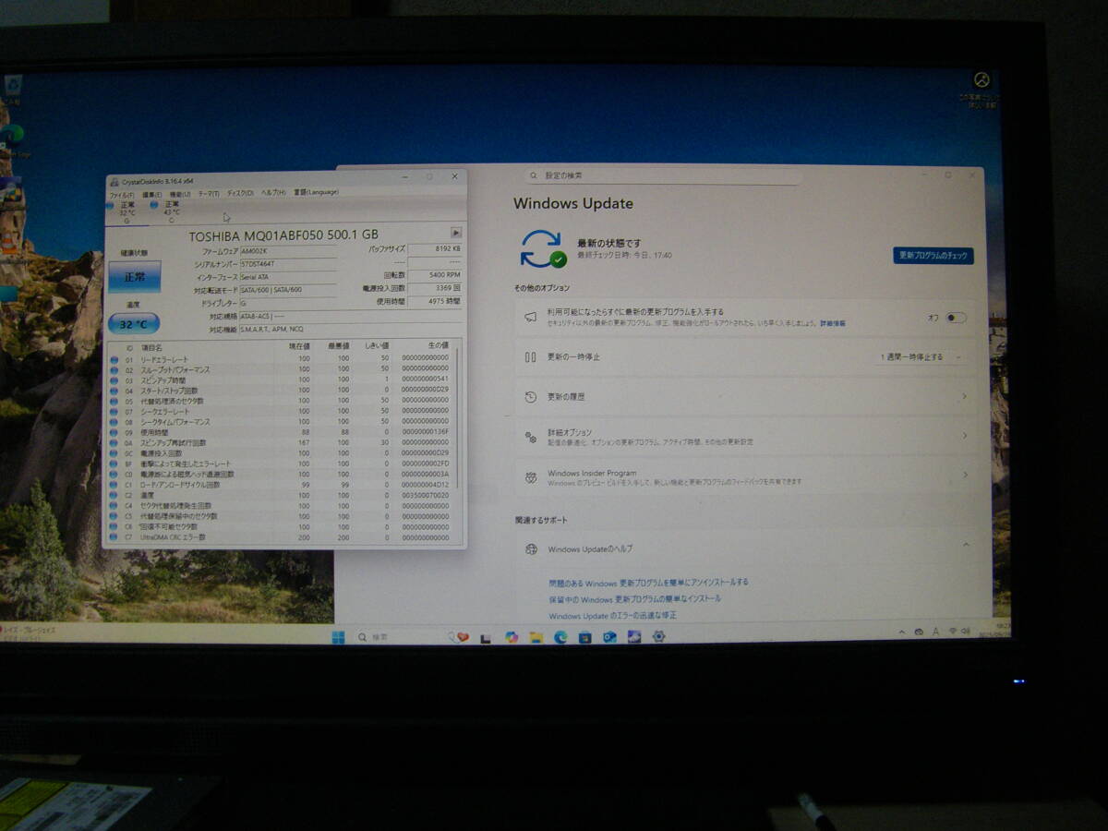Viewport: 1108px width, 831px height.
Task: Open the ファイル(F) menu in CrystalDiskInfo
Action: click(122, 194)
